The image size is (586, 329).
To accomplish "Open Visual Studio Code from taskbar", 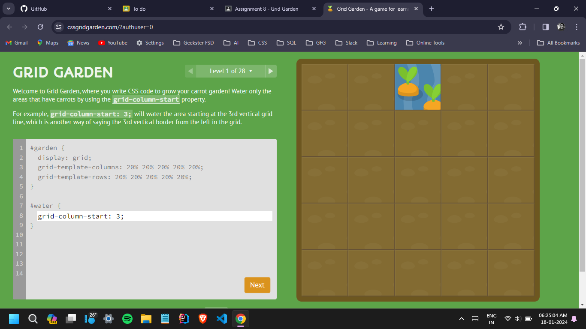I will point(221,319).
